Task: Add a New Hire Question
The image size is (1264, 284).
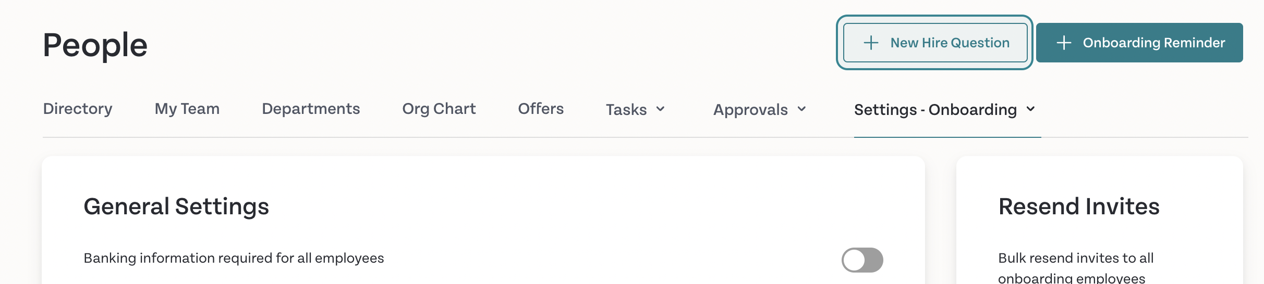Action: click(x=935, y=43)
